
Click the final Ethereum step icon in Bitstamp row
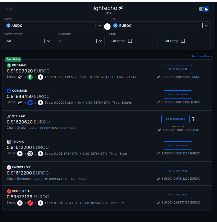click(x=40, y=77)
